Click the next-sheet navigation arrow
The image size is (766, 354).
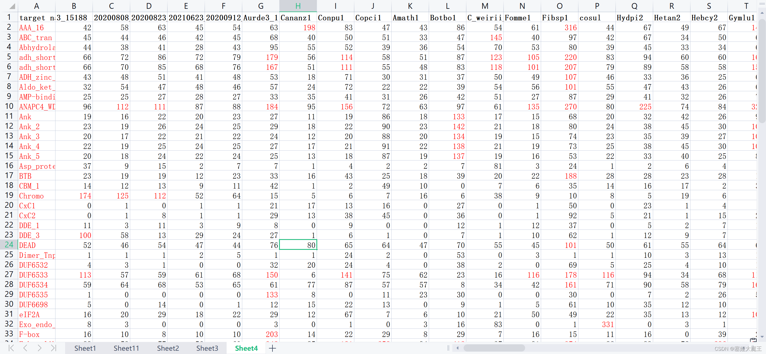pos(40,348)
